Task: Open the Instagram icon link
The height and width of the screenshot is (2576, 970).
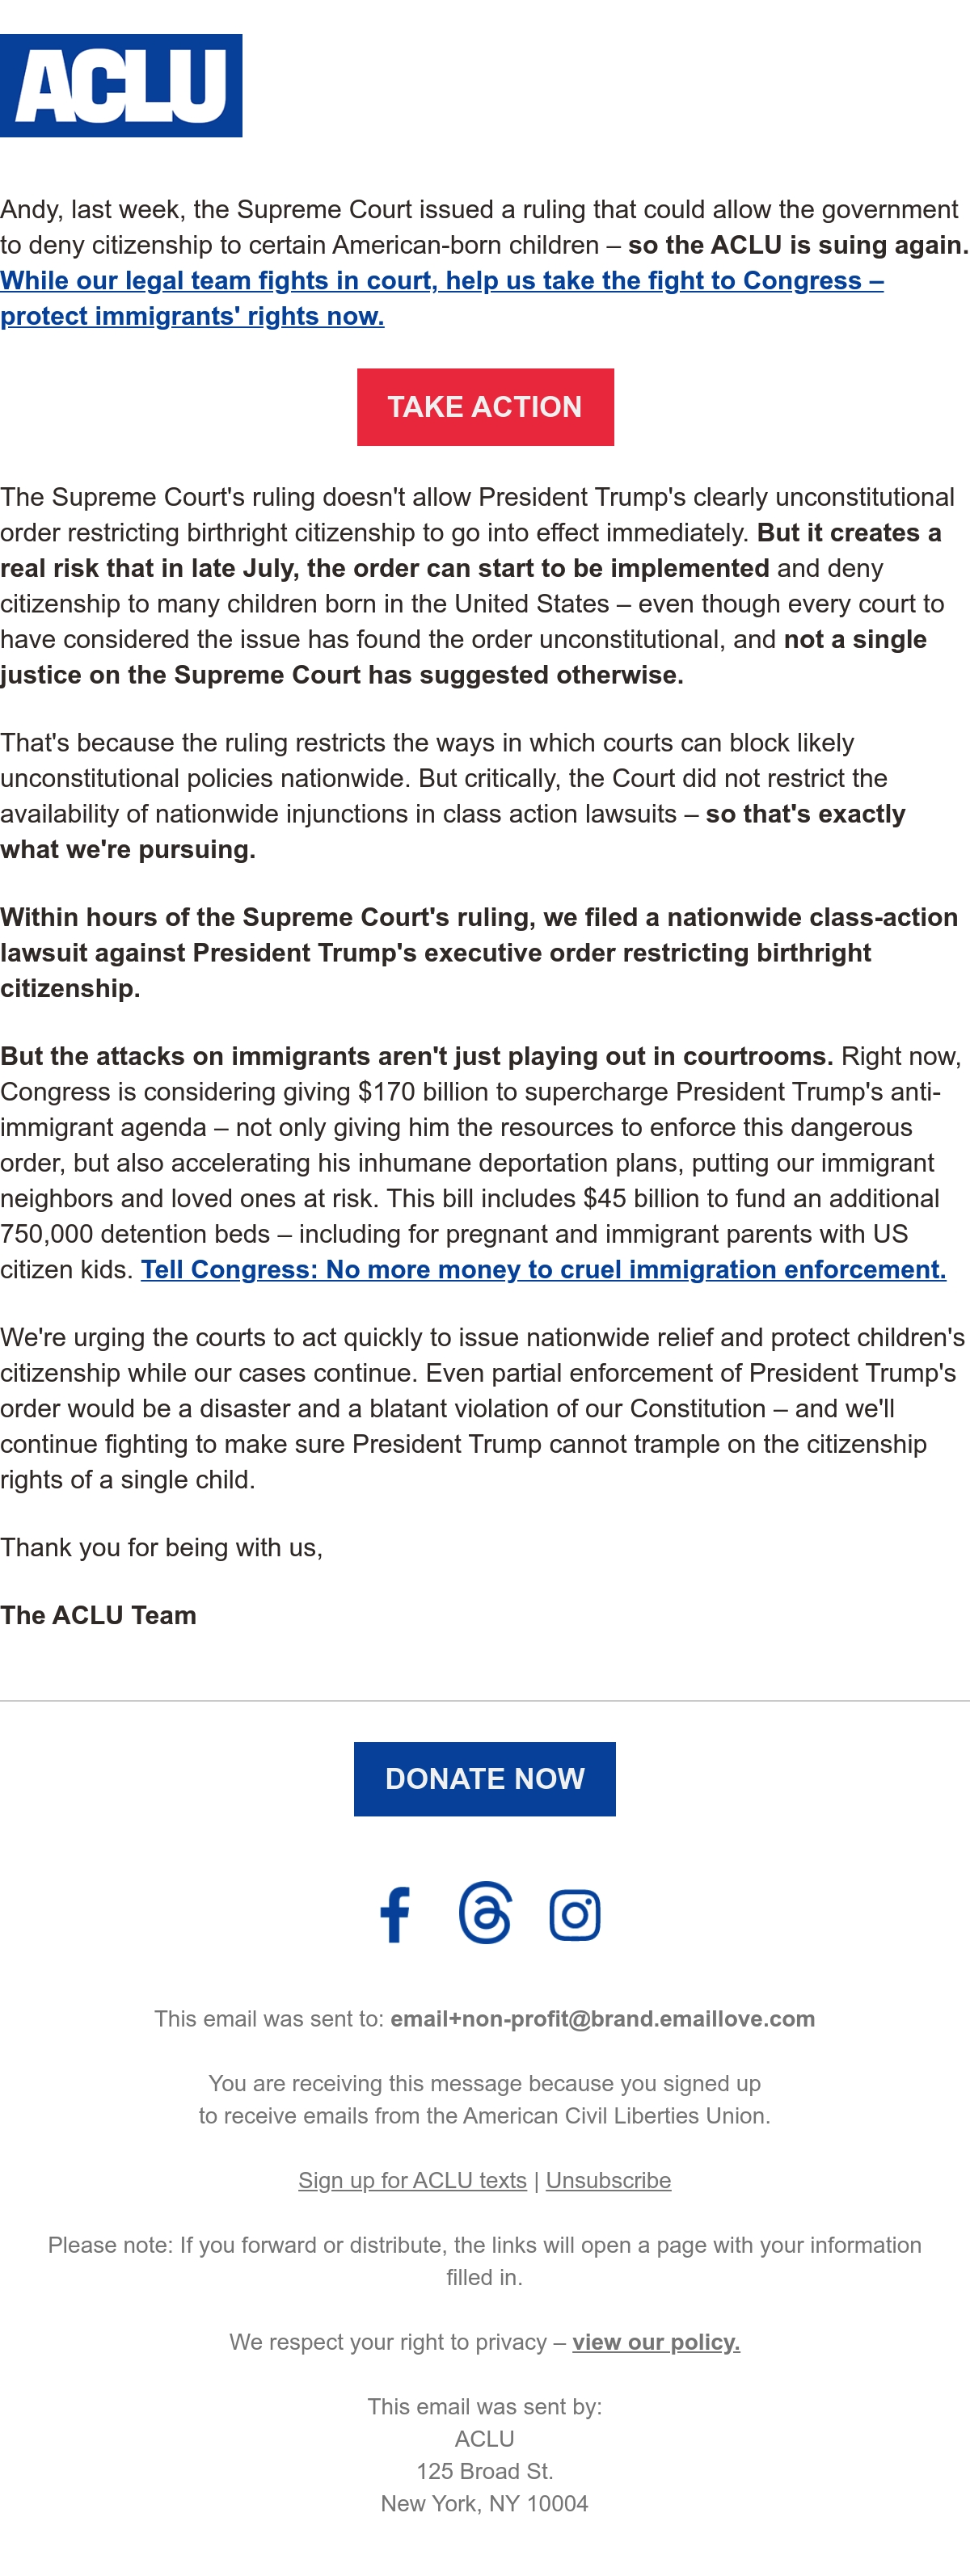Action: click(575, 1915)
